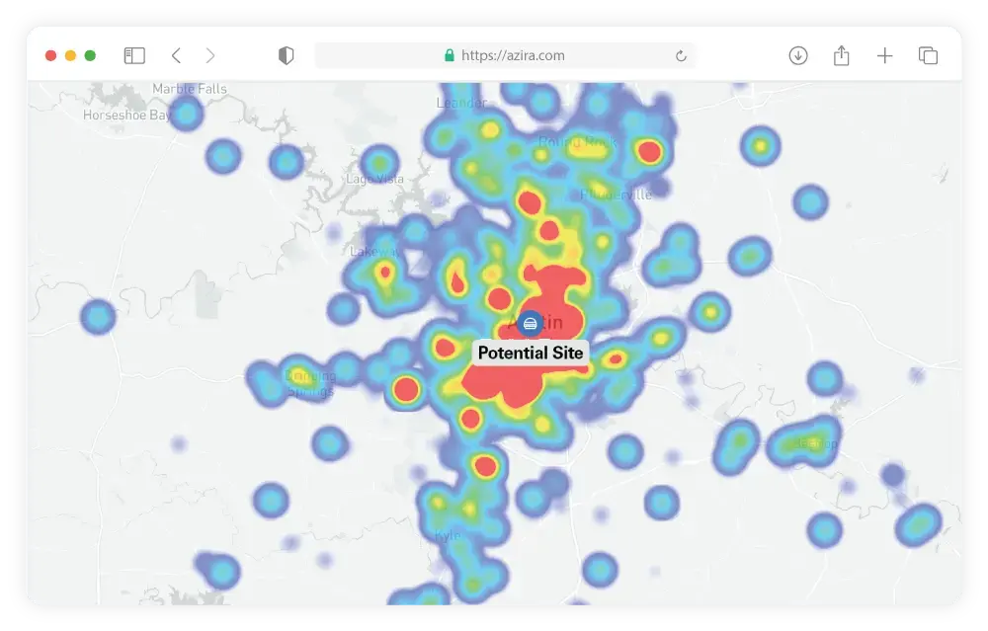Toggle the browser sidebar icon
Image resolution: width=988 pixels, height=631 pixels.
(x=133, y=55)
